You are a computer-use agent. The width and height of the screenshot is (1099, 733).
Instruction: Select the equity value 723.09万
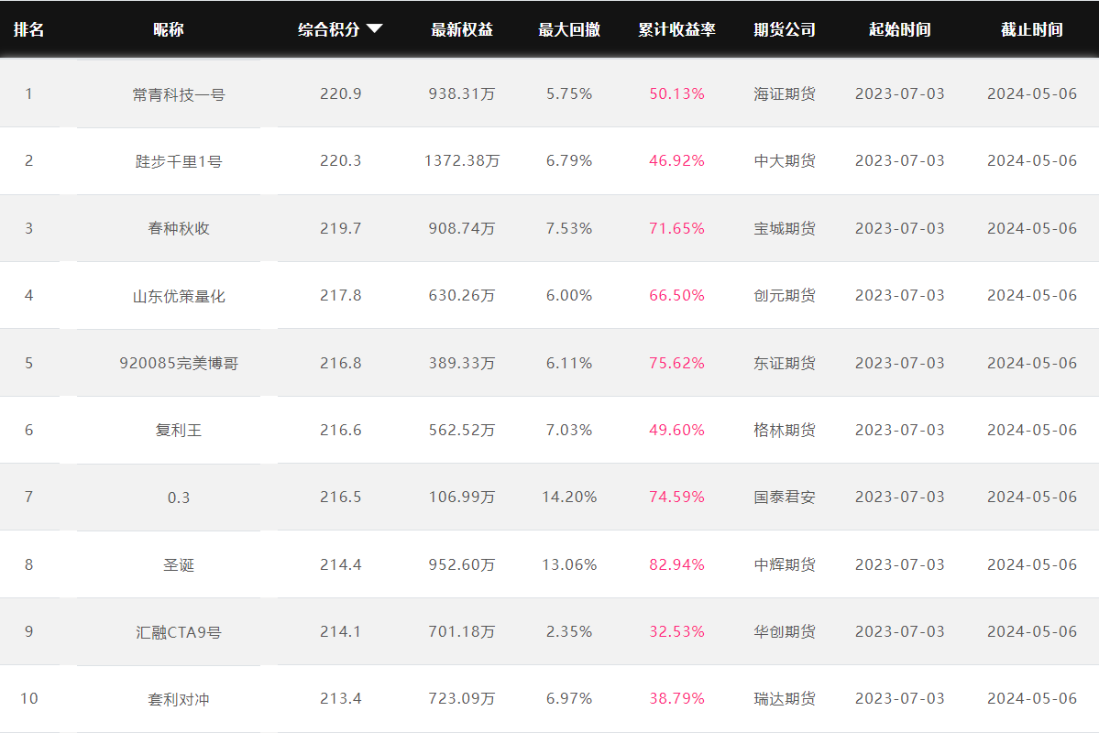[462, 699]
